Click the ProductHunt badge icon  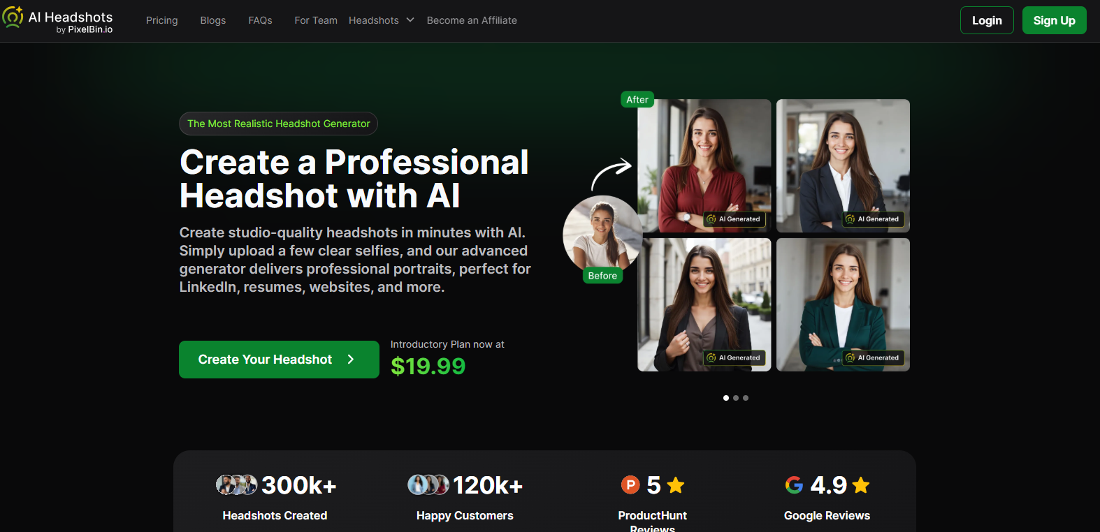630,485
